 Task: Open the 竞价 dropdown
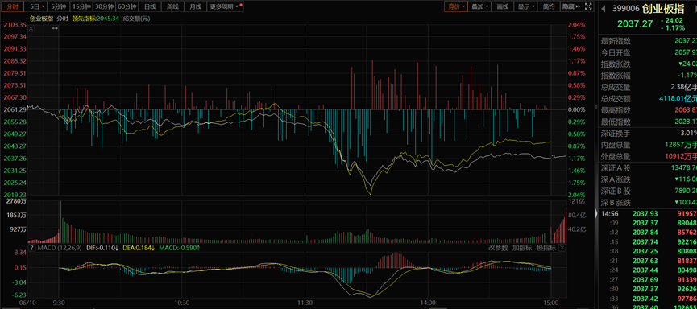[x=456, y=6]
